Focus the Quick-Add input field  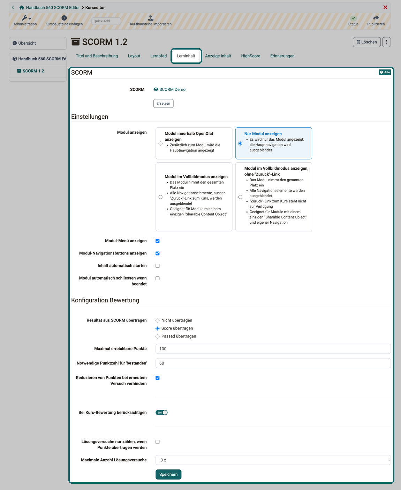pos(106,21)
